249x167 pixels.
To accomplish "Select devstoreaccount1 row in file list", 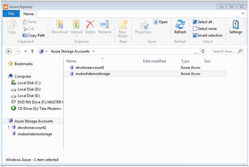I will pyautogui.click(x=145, y=67).
